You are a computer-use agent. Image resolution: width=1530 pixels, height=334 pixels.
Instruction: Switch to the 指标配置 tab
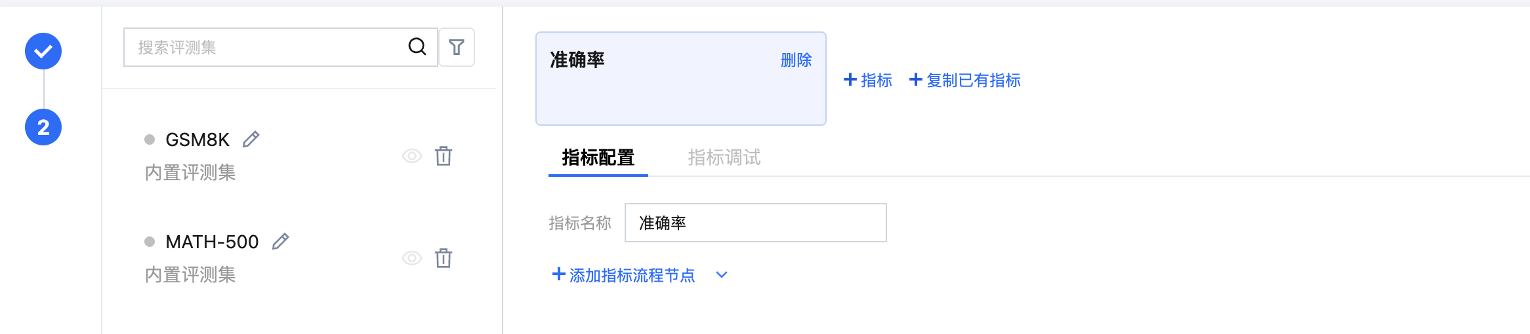pos(598,158)
